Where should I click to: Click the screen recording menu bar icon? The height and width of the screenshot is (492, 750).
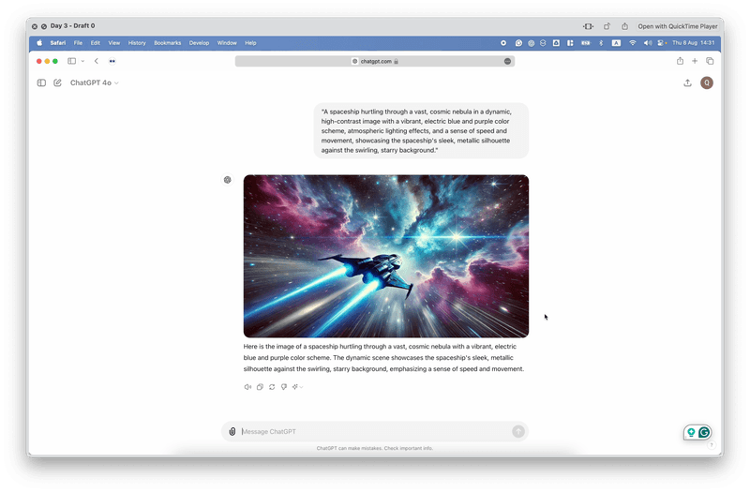[503, 43]
